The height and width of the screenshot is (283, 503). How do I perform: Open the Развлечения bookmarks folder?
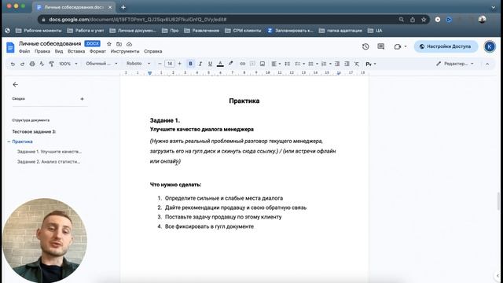click(x=202, y=31)
